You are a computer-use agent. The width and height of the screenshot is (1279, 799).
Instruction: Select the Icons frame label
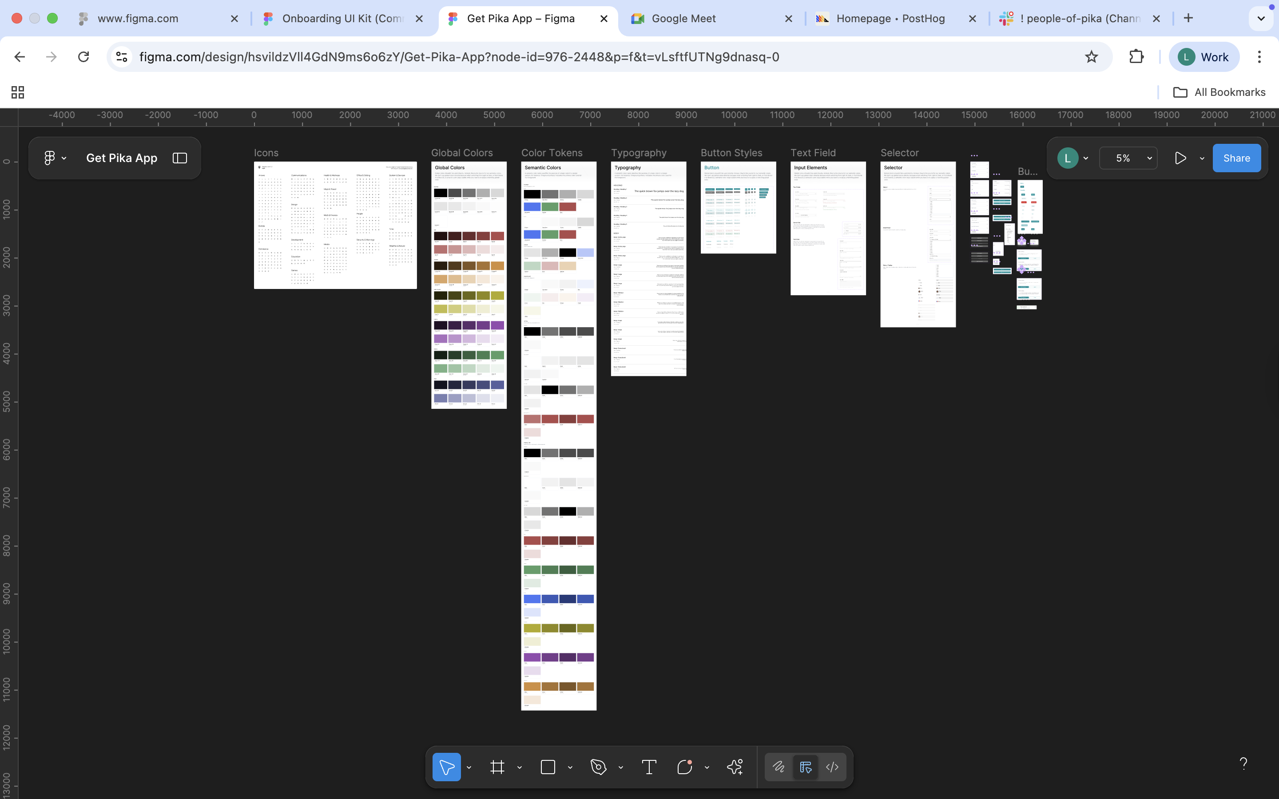pyautogui.click(x=266, y=153)
